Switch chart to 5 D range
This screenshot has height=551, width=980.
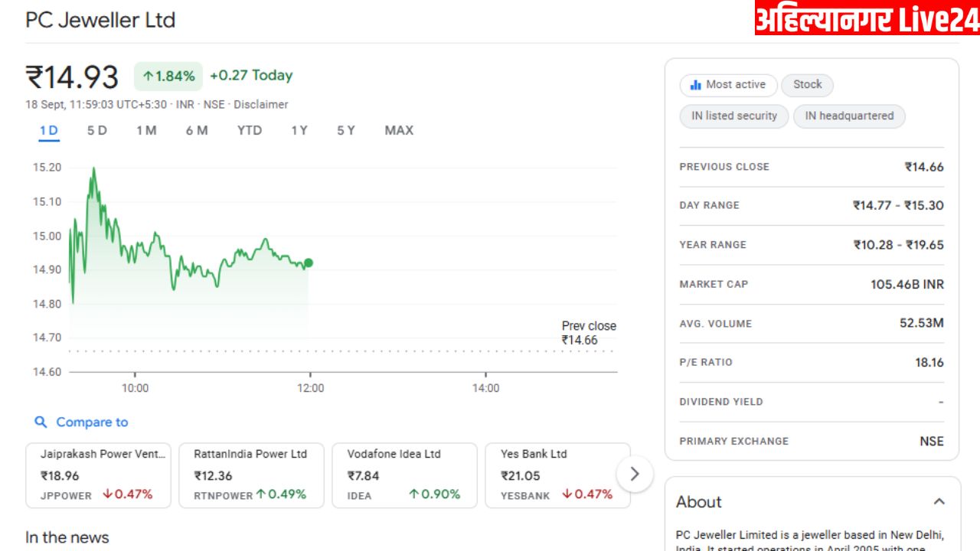[96, 131]
